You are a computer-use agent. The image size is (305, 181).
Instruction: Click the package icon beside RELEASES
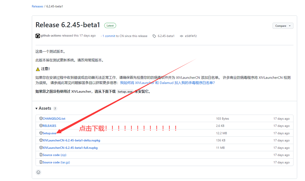coord(41,126)
